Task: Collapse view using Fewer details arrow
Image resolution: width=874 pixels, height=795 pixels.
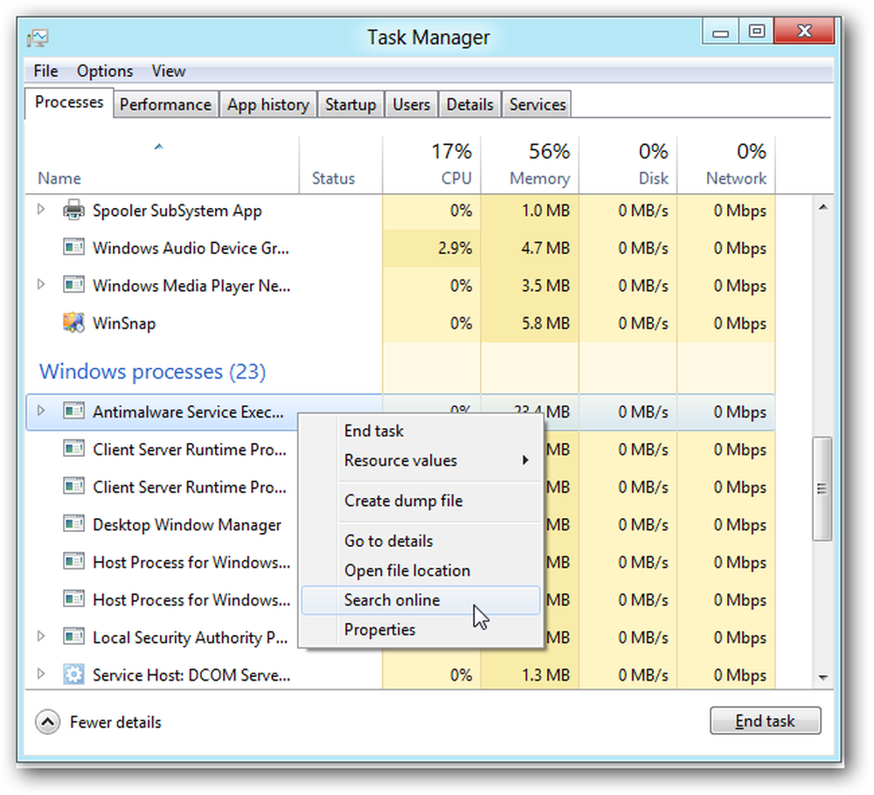Action: pyautogui.click(x=48, y=722)
